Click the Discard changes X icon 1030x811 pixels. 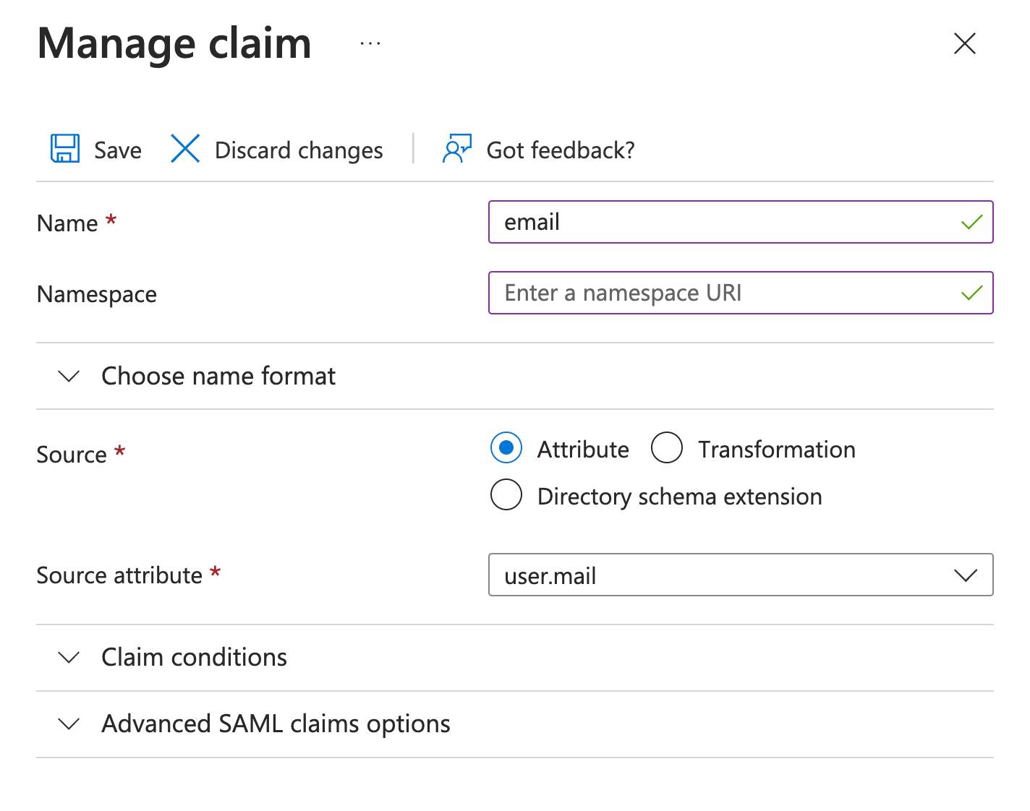185,149
